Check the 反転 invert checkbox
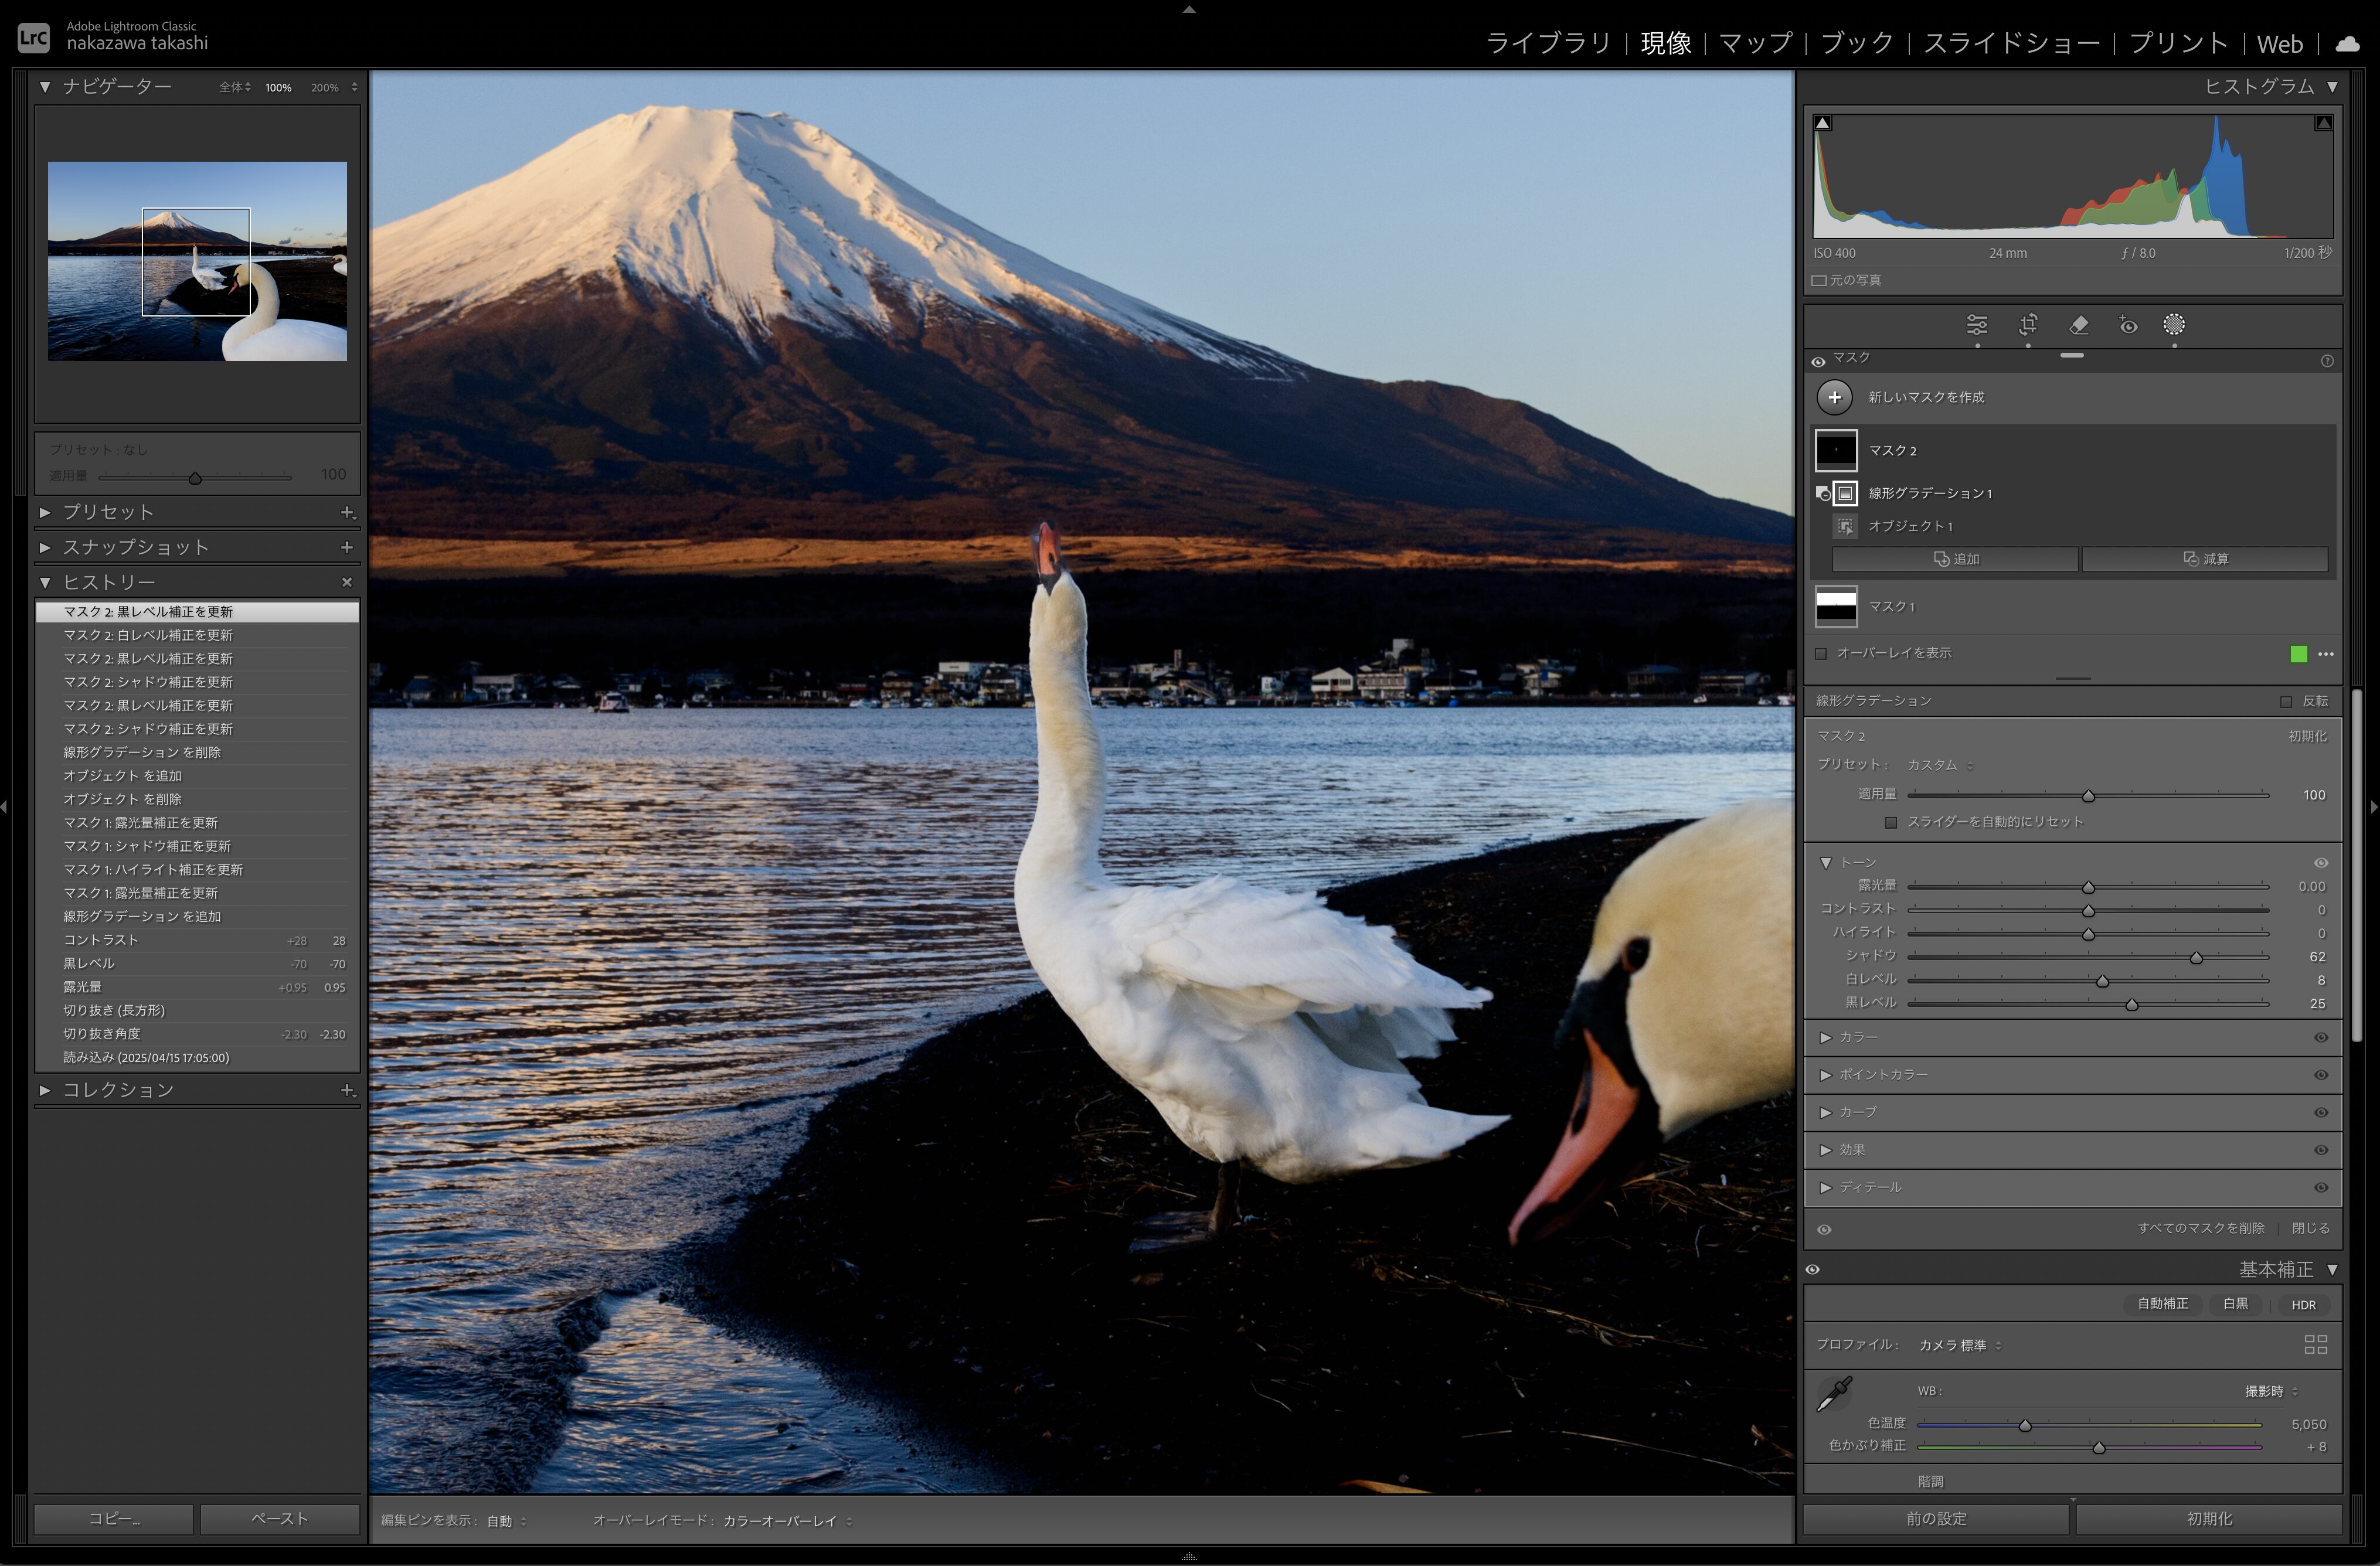The height and width of the screenshot is (1566, 2380). coord(2286,702)
